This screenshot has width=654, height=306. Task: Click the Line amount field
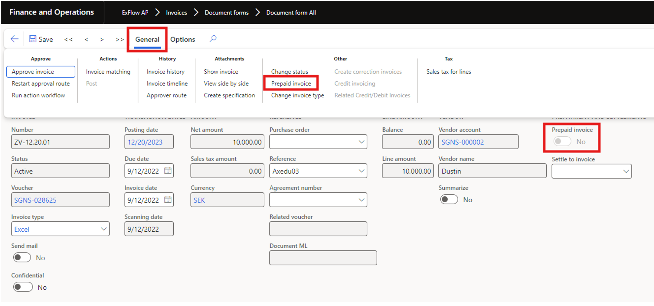408,171
